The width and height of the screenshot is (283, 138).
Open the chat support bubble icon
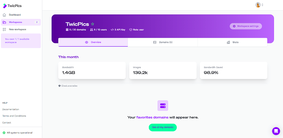pyautogui.click(x=276, y=131)
